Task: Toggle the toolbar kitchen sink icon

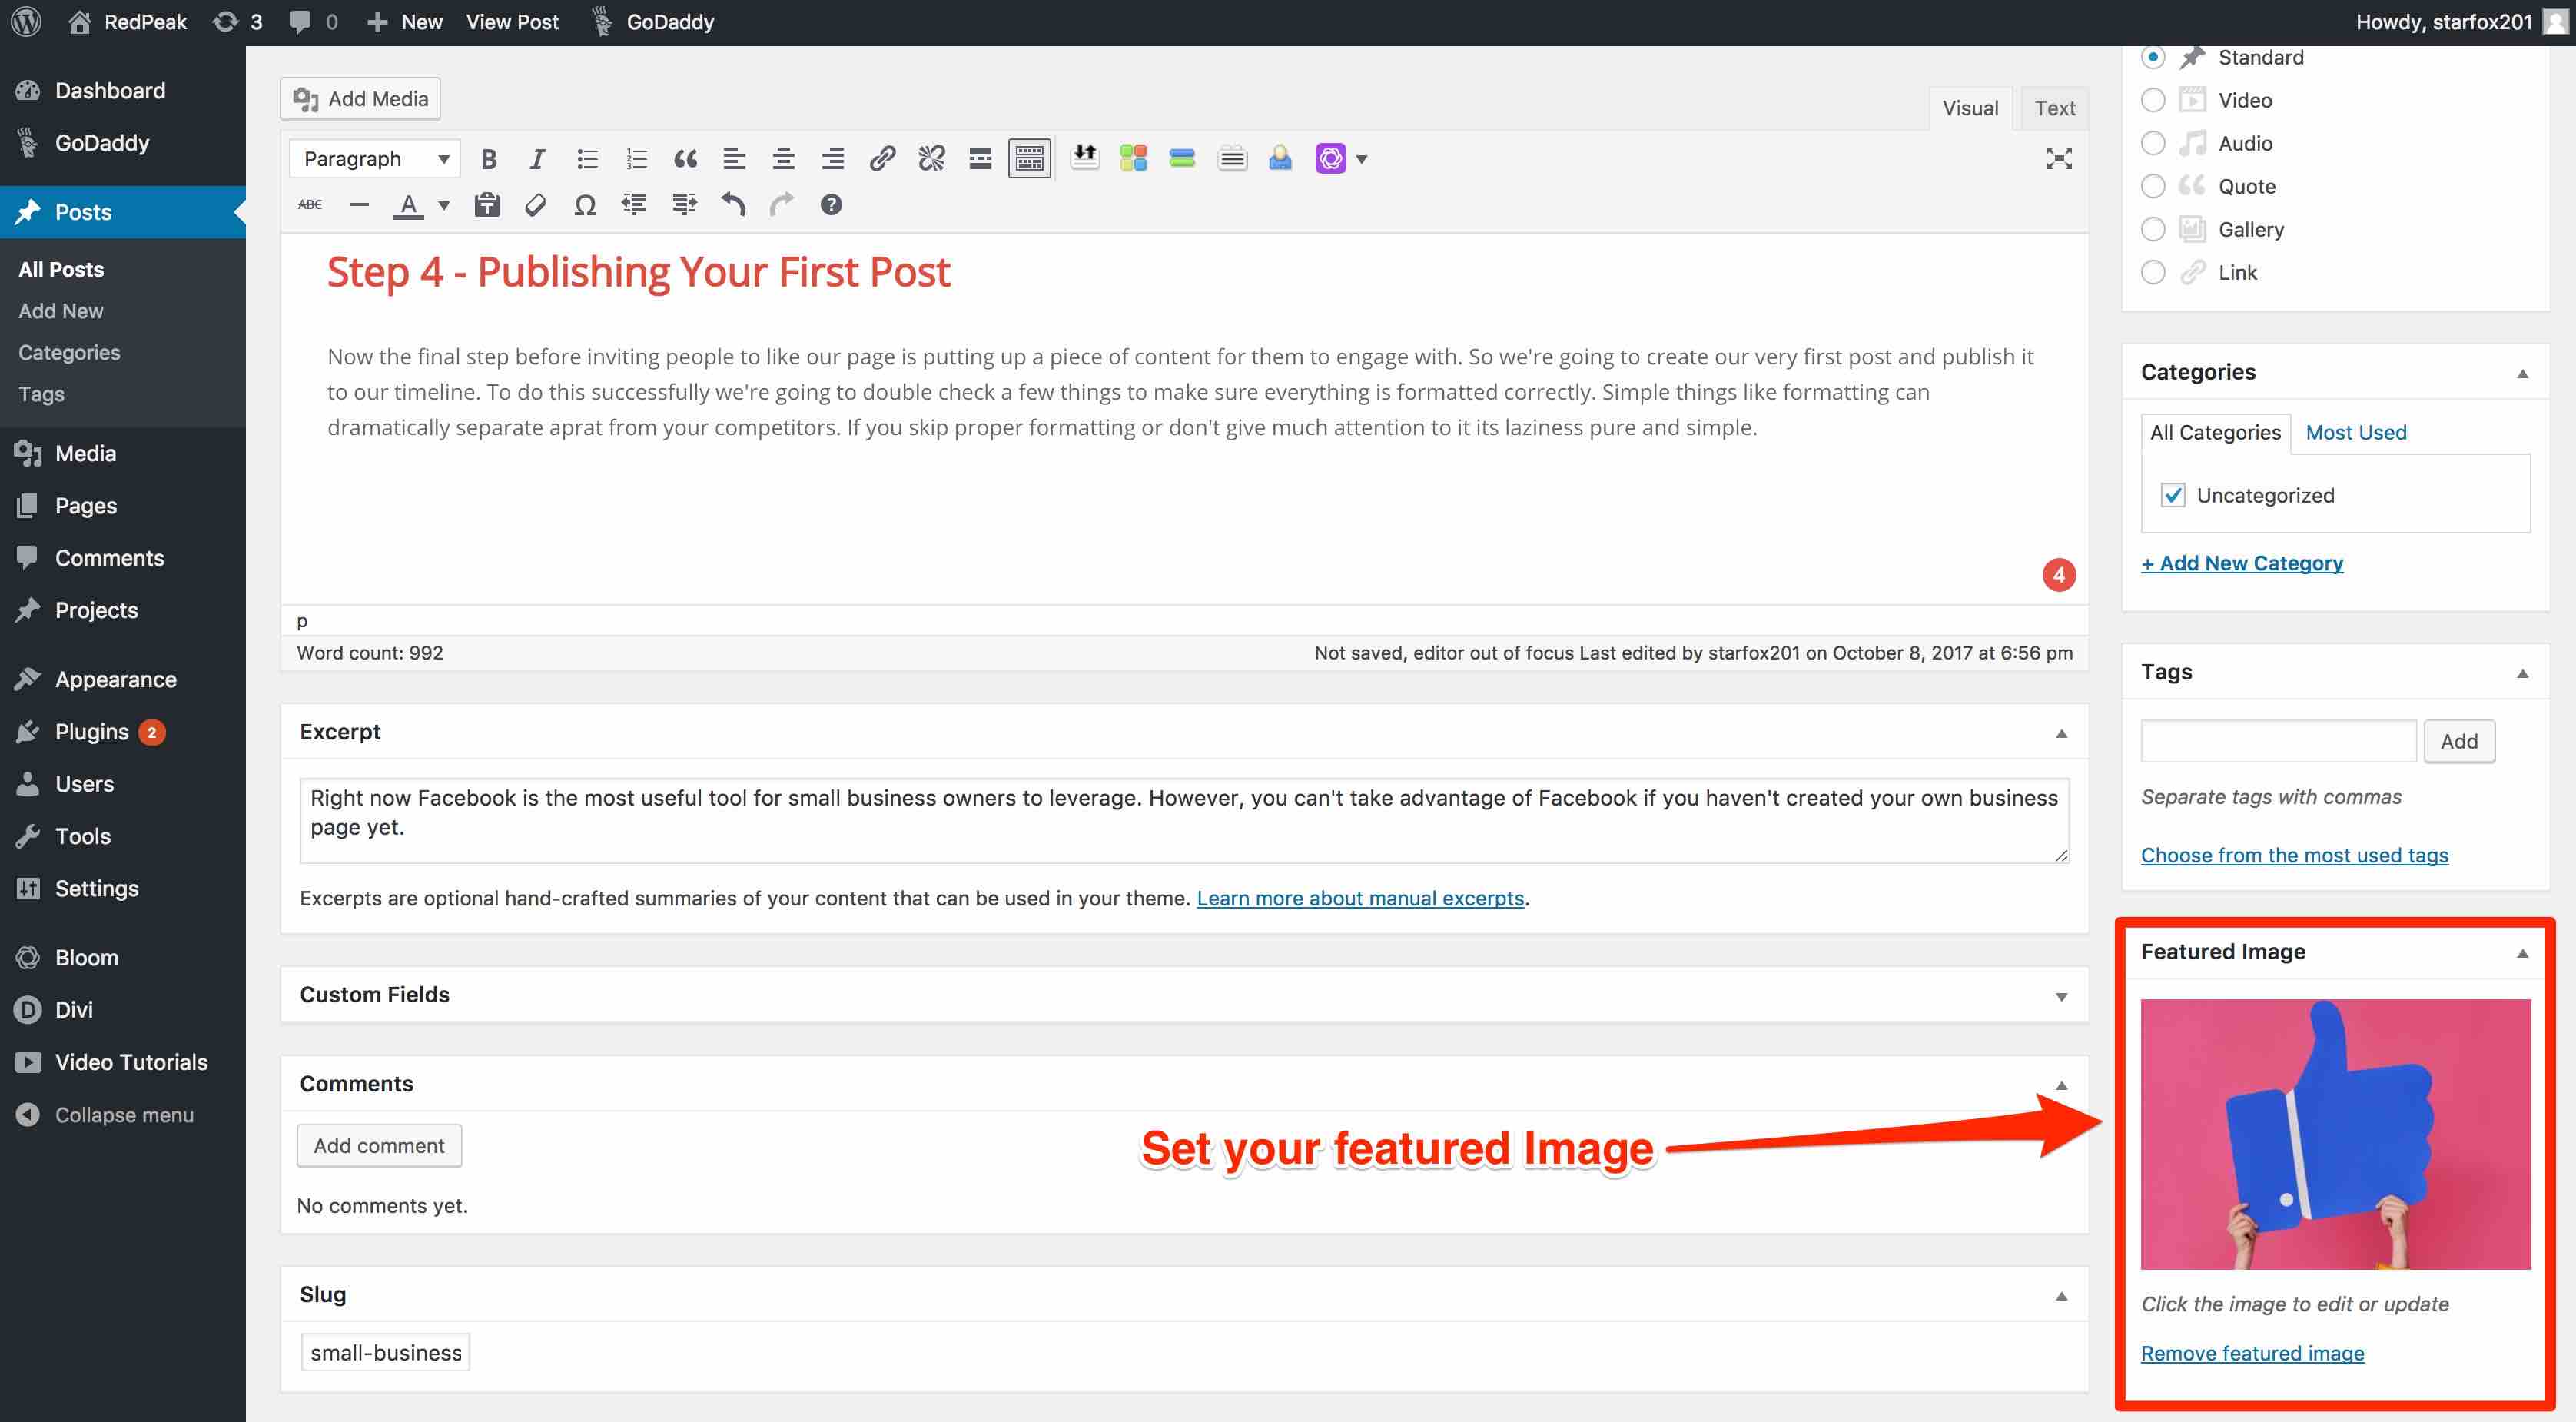Action: click(x=1029, y=158)
